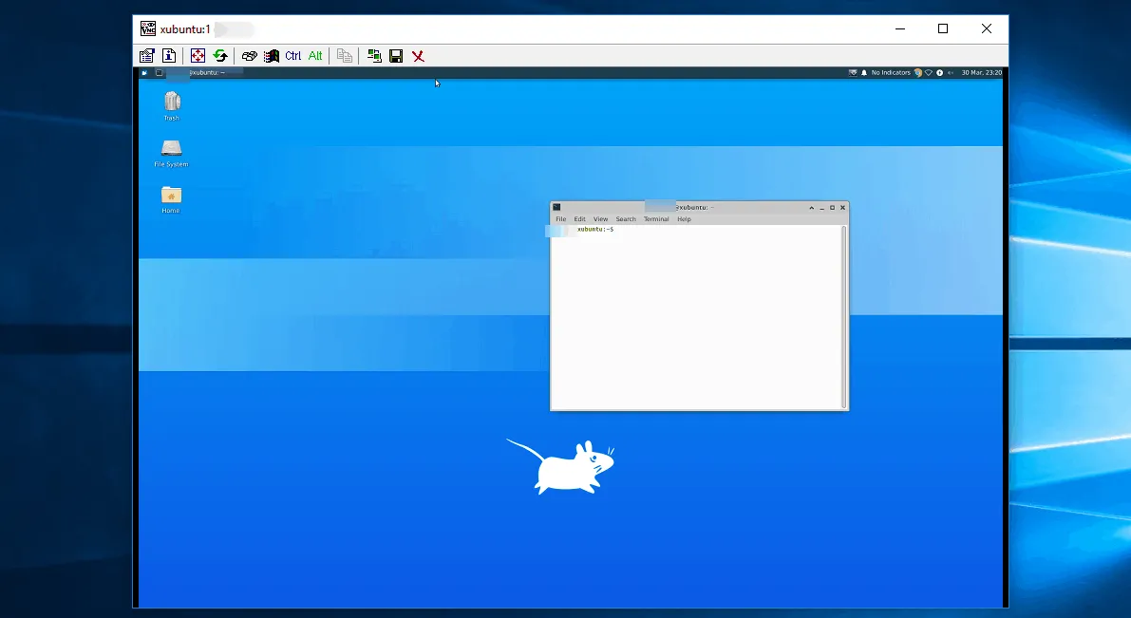Screen dimensions: 1131x618
Task: Open Xfce applications menu in panel
Action: 144,72
